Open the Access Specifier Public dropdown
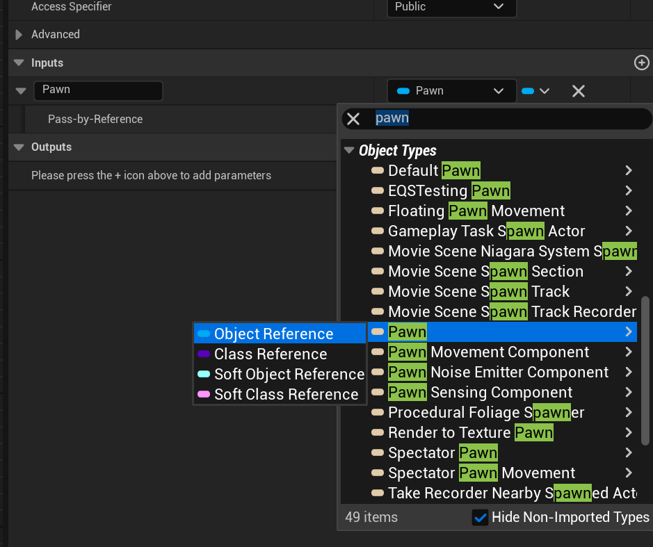 tap(451, 7)
